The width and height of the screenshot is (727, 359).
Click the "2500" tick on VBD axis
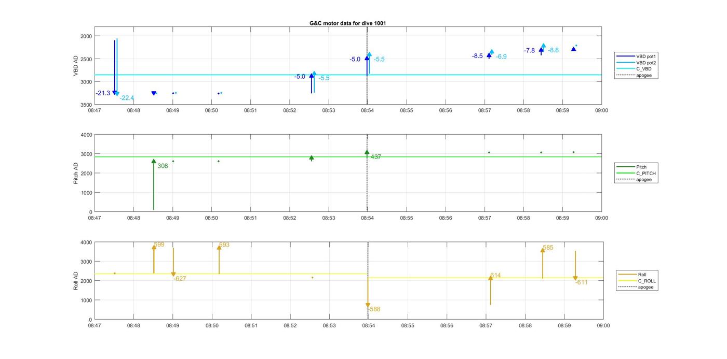tap(86, 59)
